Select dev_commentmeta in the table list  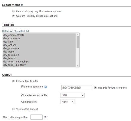coord(39,35)
